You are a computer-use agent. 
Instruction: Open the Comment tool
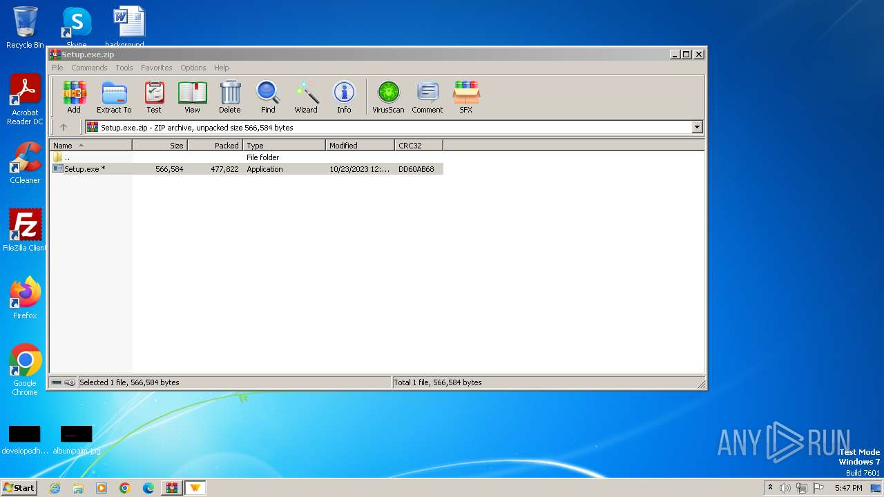point(427,97)
